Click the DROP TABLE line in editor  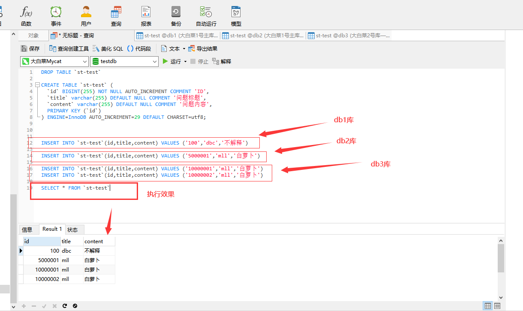coord(71,72)
